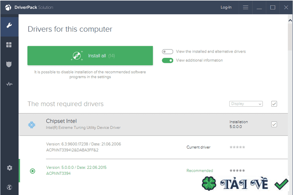Viewport: 293px width, 195px height.
Task: Open the Protection shield section in sidebar
Action: pyautogui.click(x=9, y=64)
